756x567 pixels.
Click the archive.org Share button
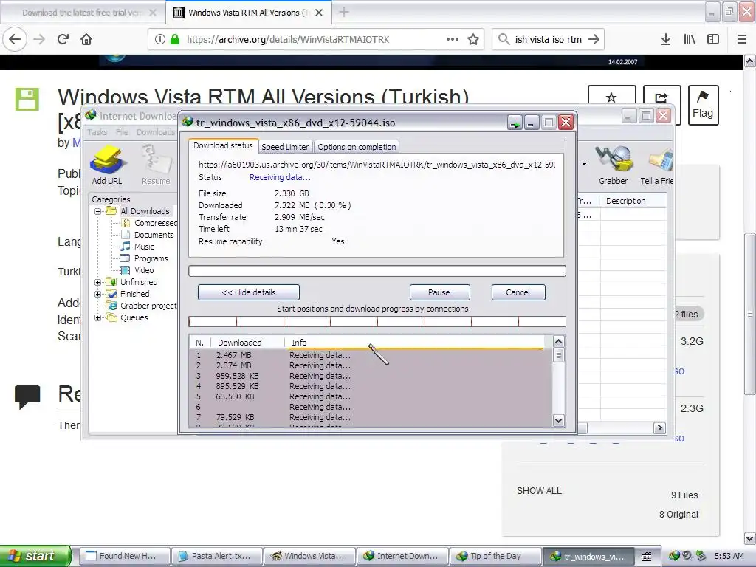[661, 98]
